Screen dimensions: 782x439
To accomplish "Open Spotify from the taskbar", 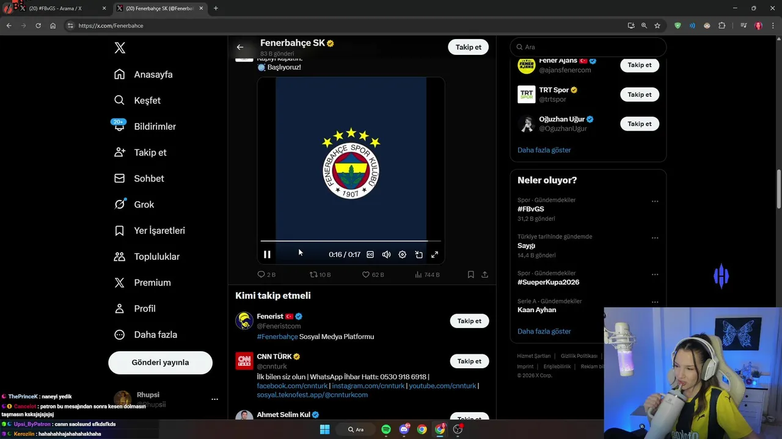I will pyautogui.click(x=386, y=430).
